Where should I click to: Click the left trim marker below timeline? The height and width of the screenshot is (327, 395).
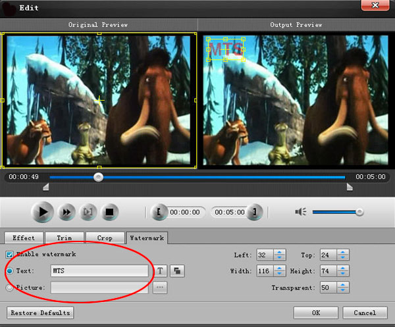click(x=46, y=187)
